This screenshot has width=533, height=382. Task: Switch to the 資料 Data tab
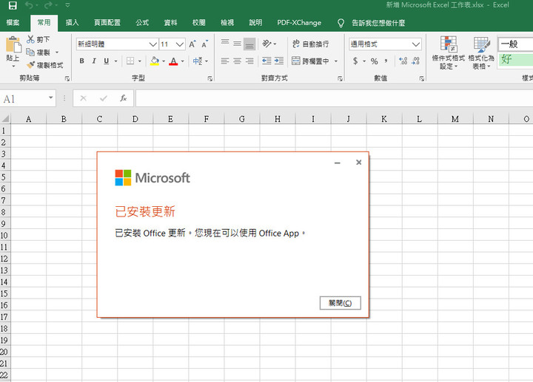pos(170,23)
